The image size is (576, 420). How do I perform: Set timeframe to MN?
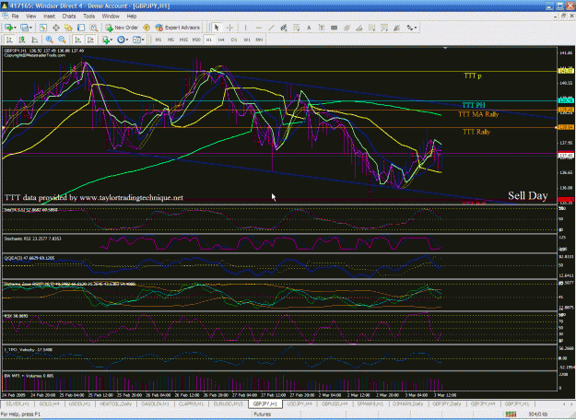click(259, 40)
